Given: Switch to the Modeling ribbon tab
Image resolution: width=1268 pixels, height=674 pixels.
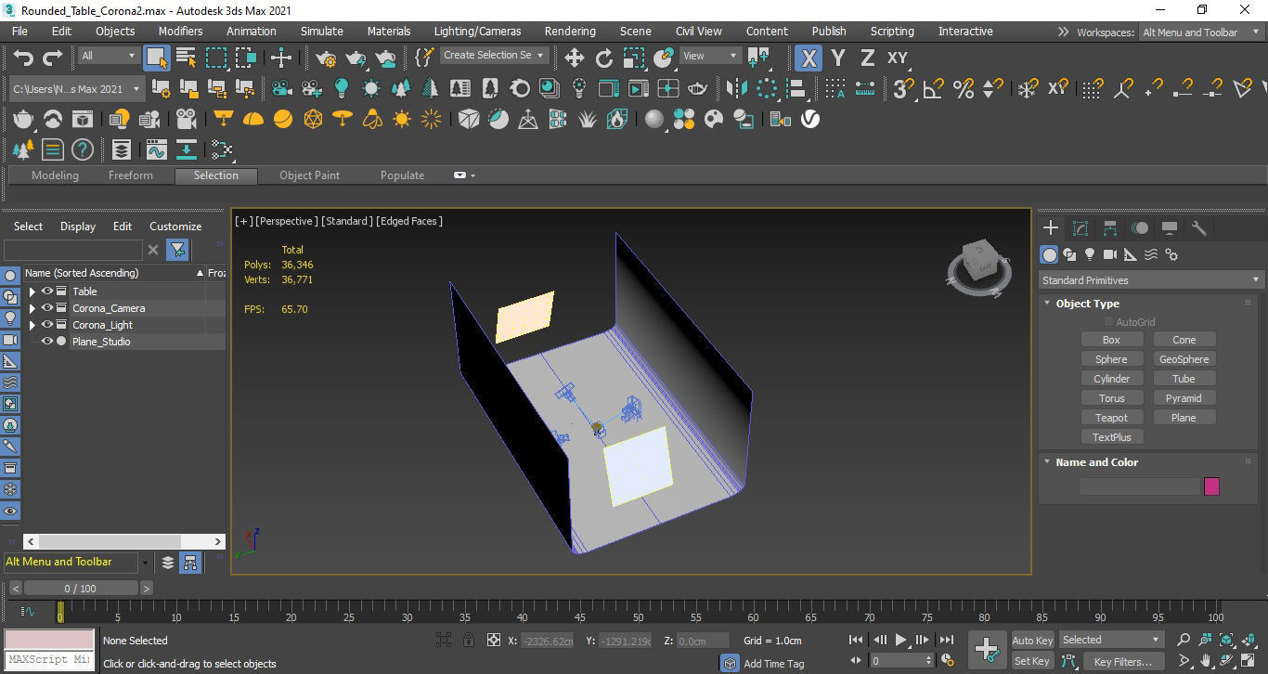Looking at the screenshot, I should point(55,175).
